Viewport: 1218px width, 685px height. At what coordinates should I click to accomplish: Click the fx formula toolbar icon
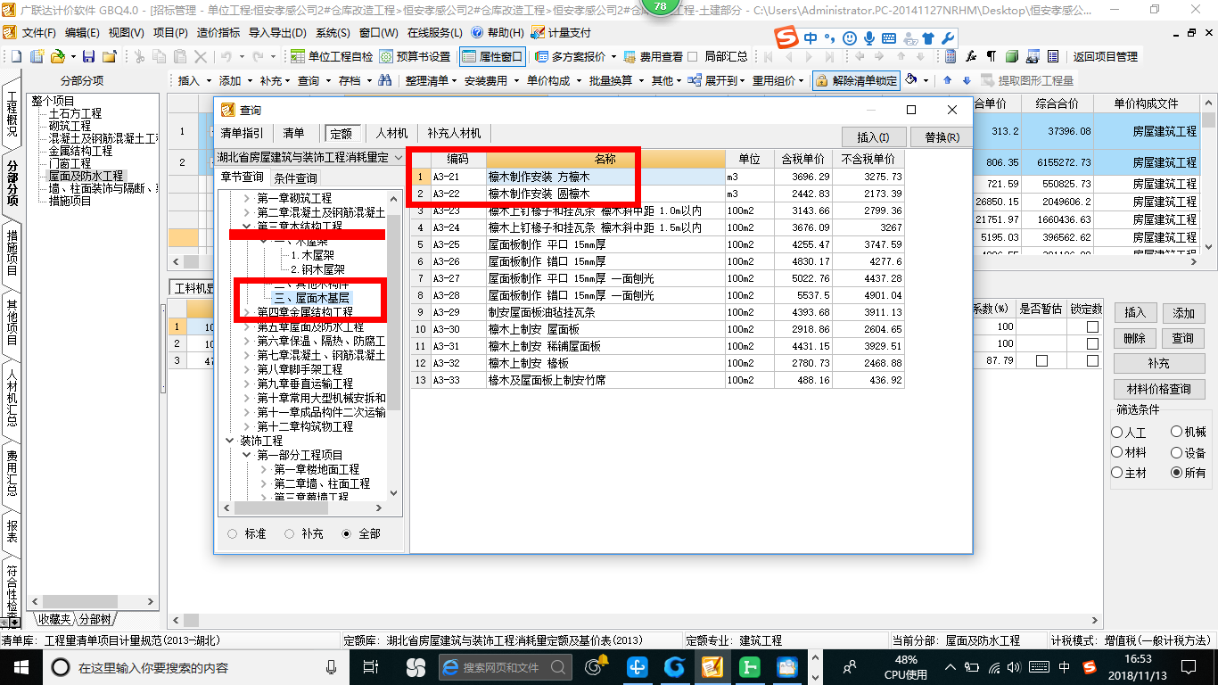click(972, 56)
